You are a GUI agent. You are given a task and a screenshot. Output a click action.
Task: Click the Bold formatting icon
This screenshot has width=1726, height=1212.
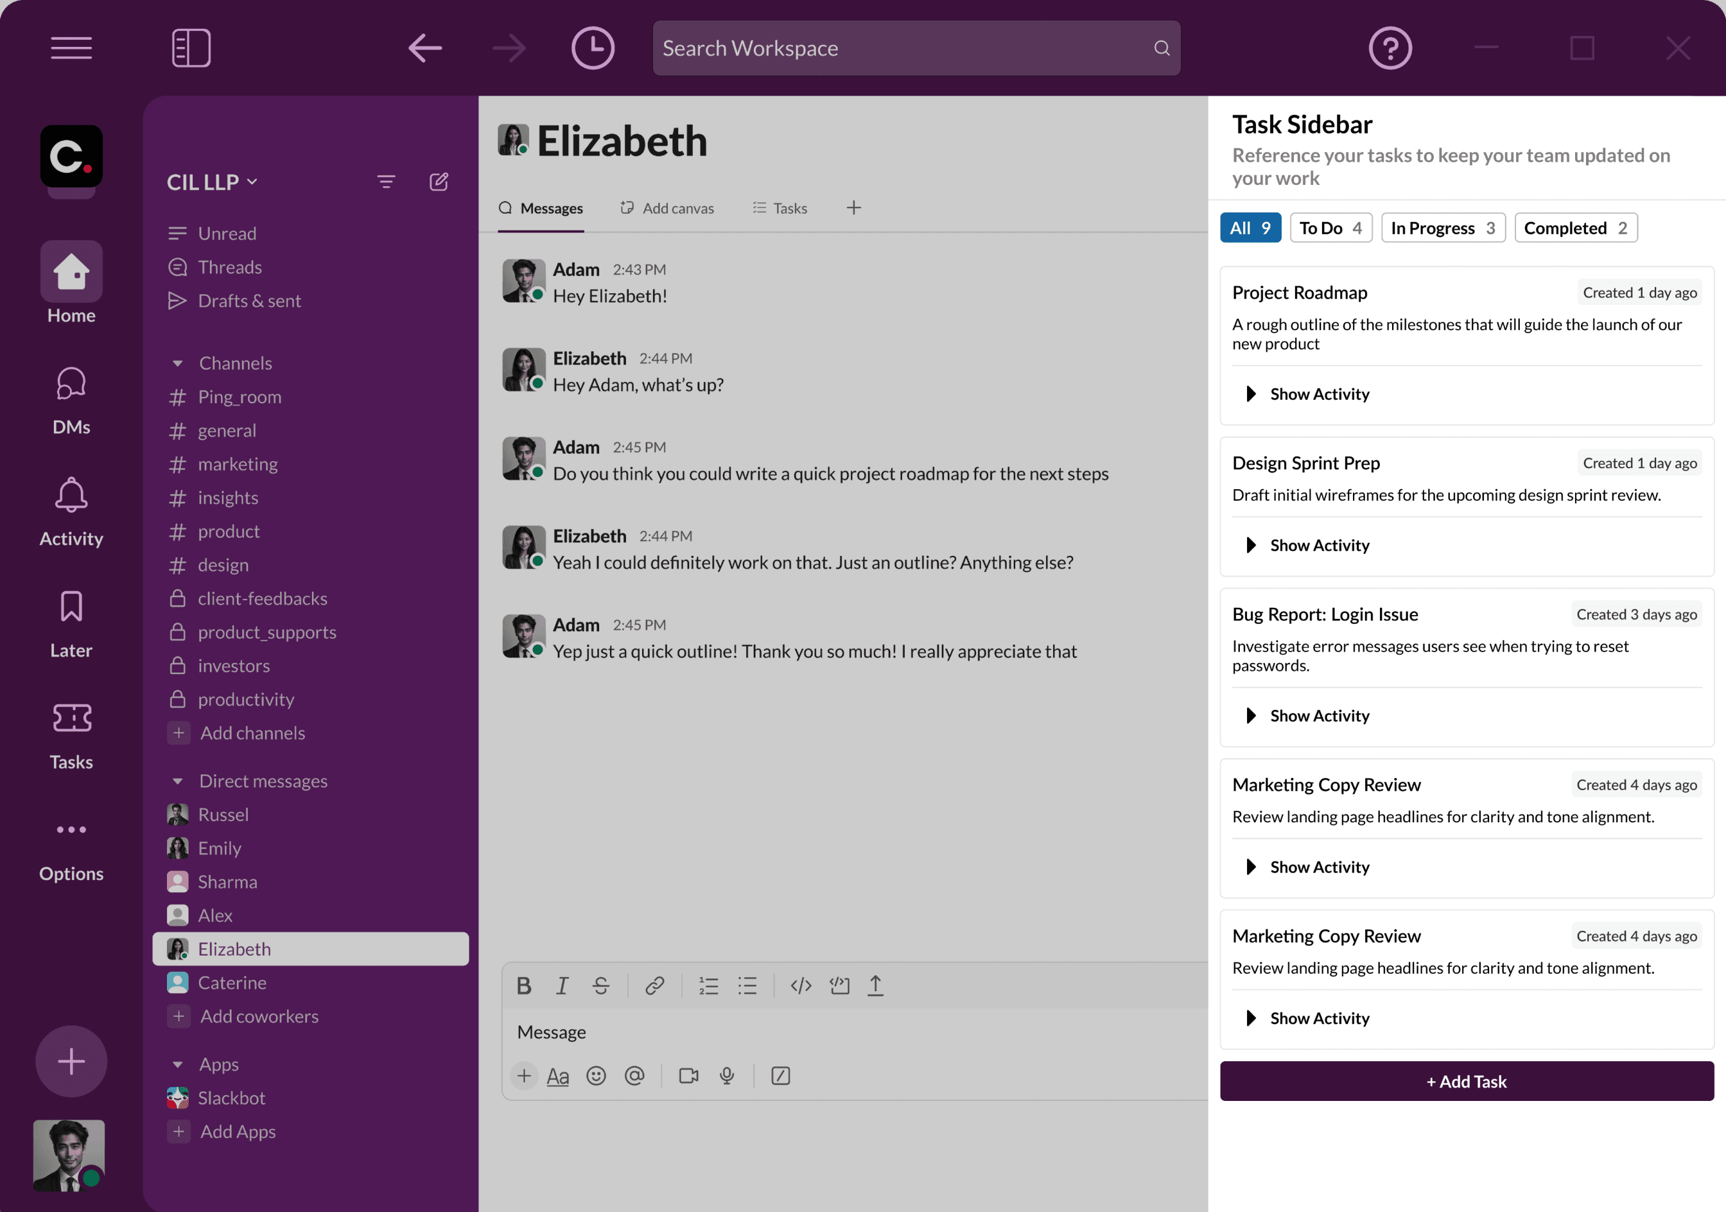[x=524, y=985]
